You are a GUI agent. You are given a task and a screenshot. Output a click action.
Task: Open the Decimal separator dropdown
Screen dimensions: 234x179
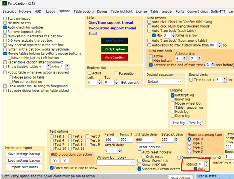point(164,82)
